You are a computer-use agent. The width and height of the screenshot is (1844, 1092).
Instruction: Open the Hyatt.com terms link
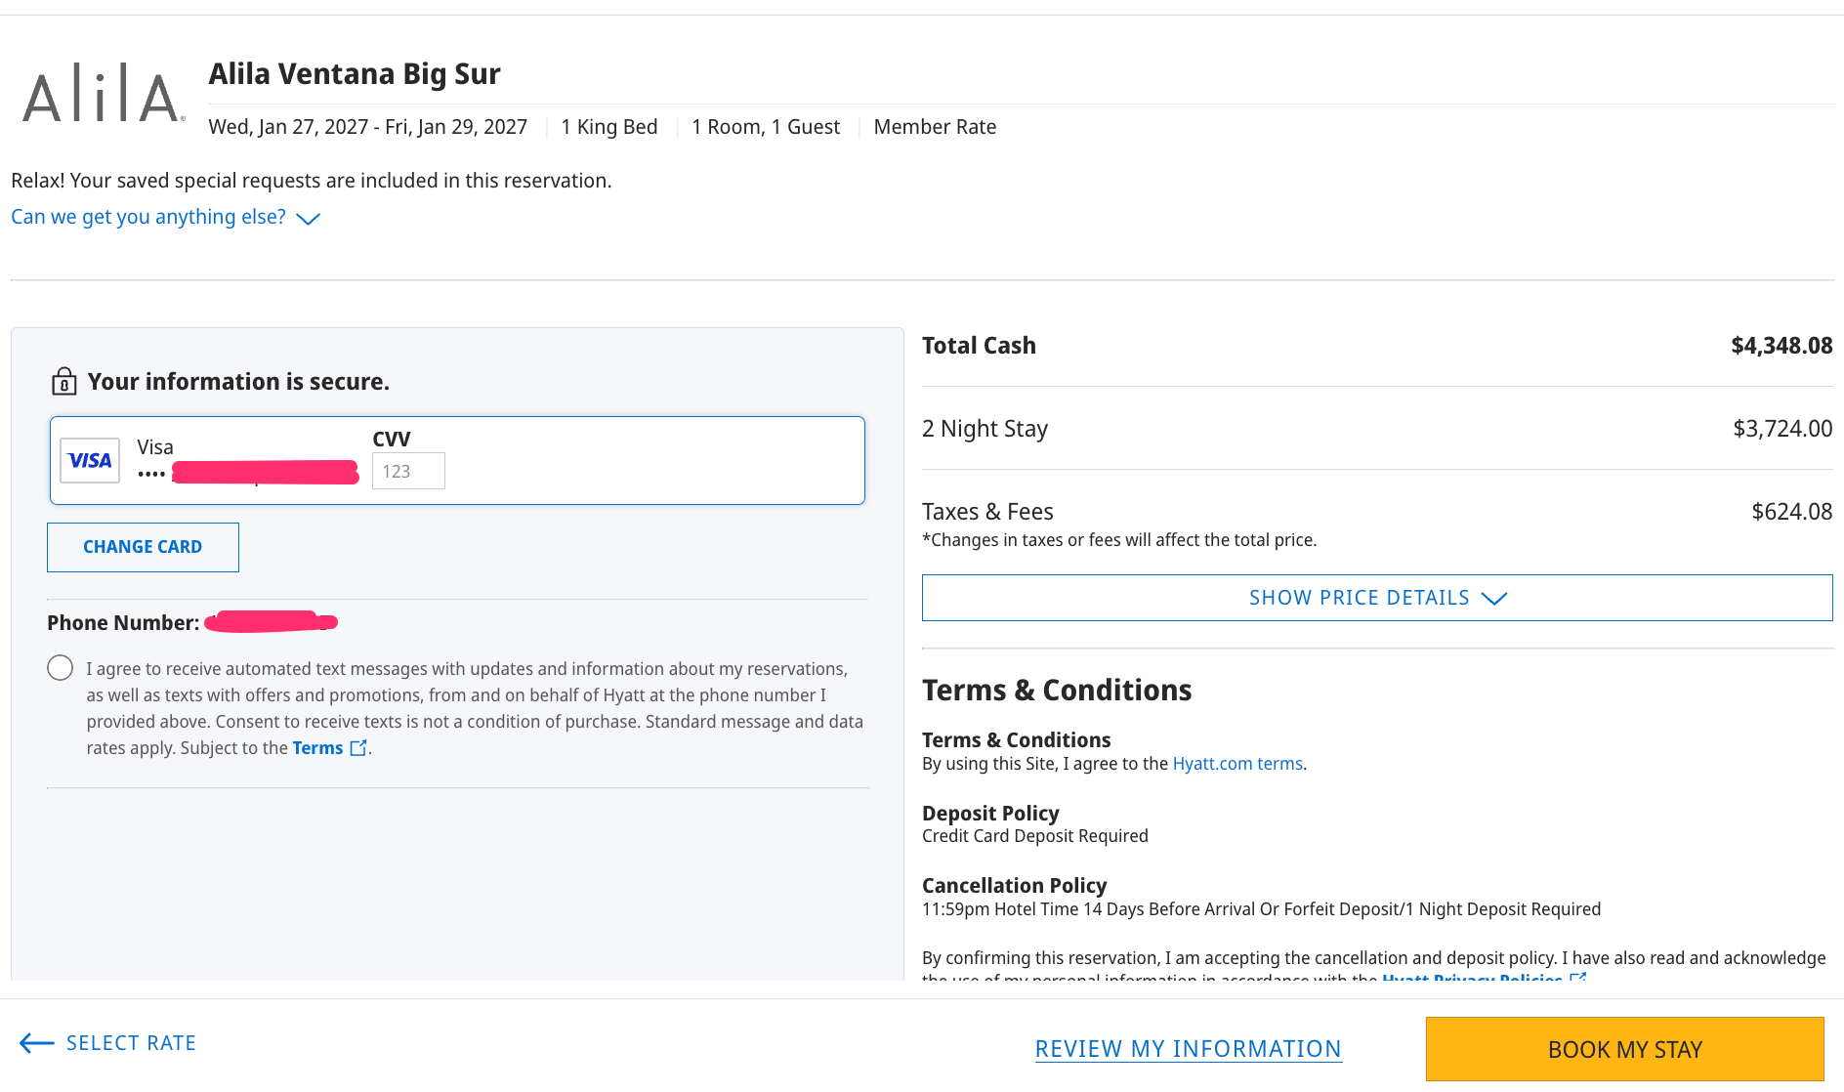(x=1237, y=764)
